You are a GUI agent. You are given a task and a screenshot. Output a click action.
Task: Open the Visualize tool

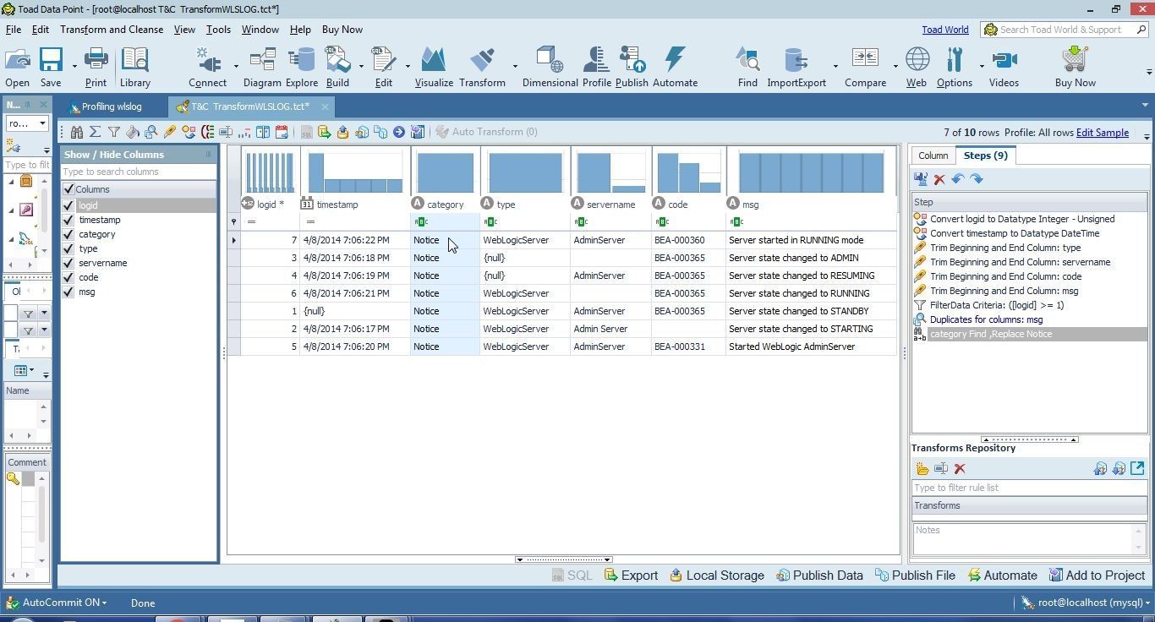click(x=434, y=67)
